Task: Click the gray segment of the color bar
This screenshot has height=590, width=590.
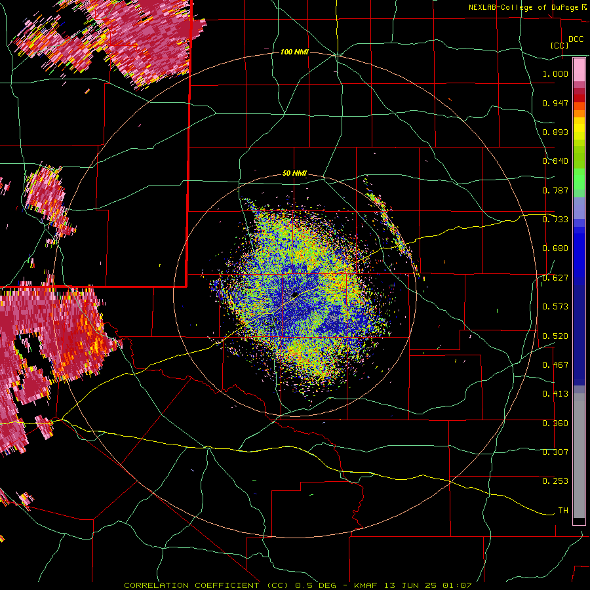Action: [x=579, y=456]
